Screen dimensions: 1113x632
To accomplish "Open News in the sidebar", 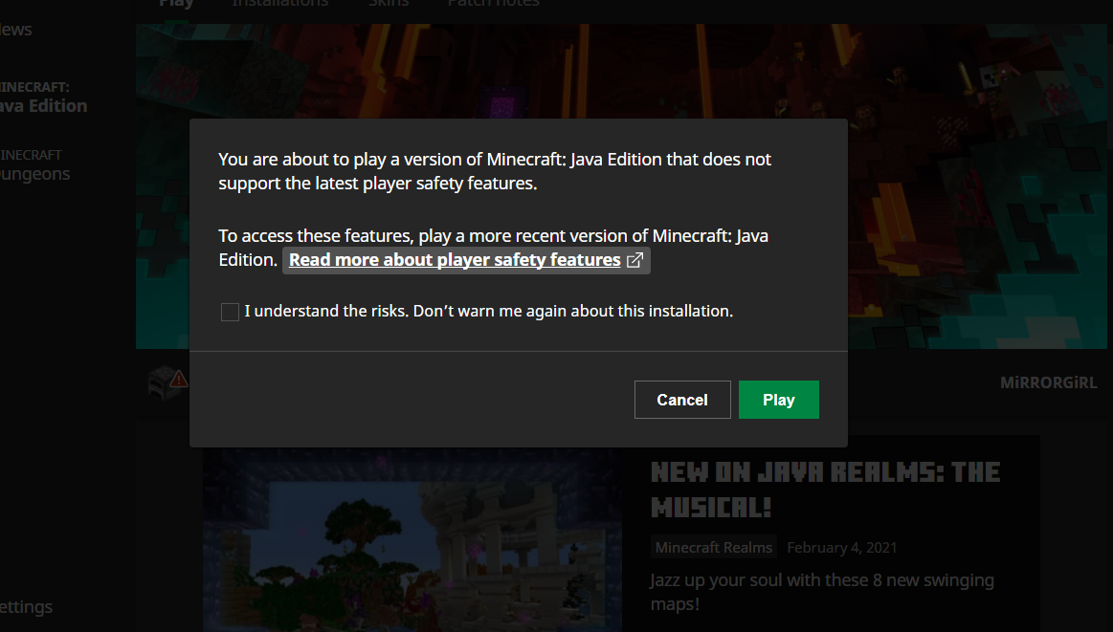I will (15, 30).
